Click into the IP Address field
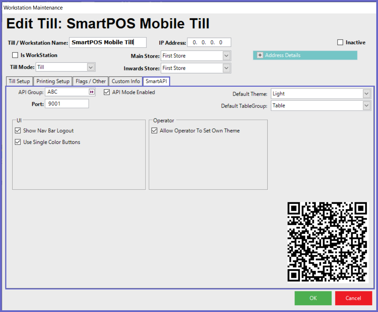 point(209,42)
